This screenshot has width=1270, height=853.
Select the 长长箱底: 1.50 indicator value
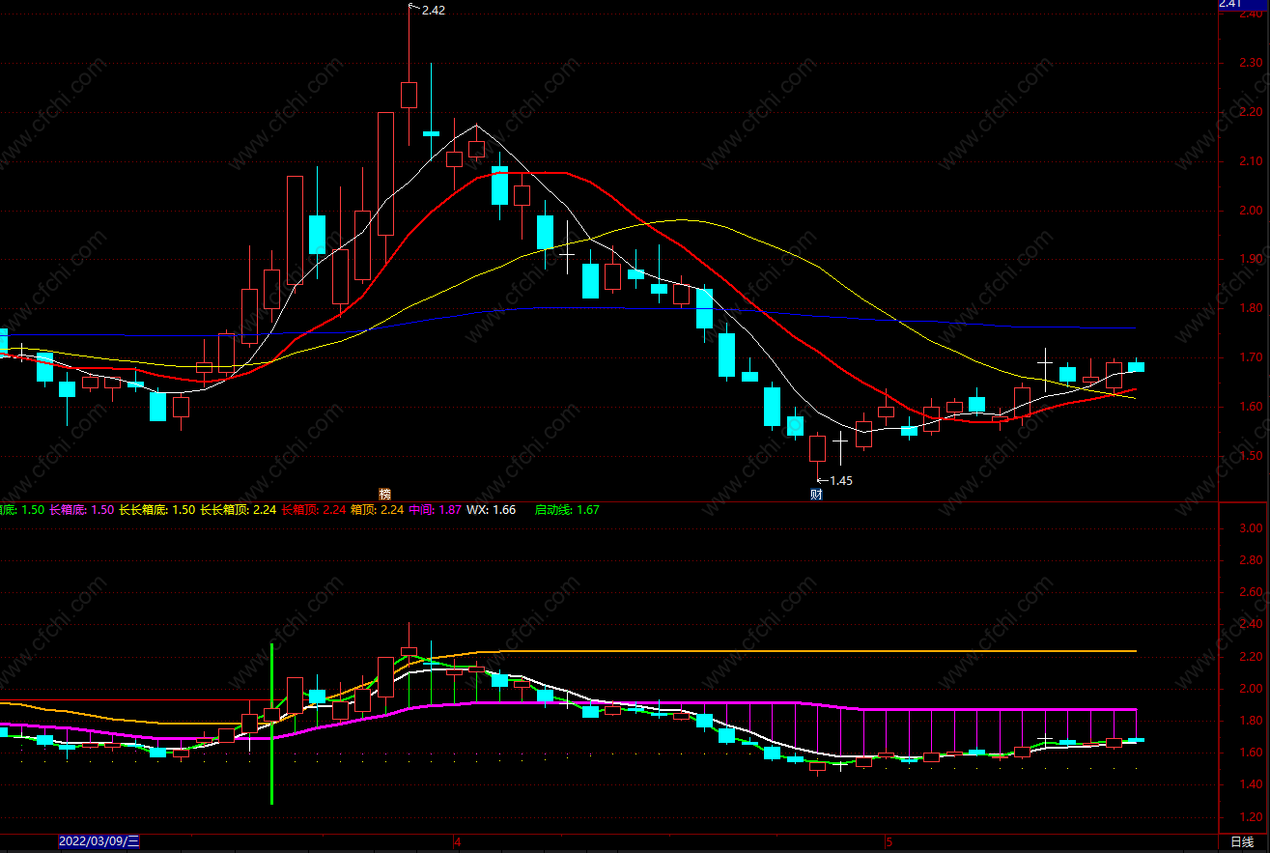point(157,509)
